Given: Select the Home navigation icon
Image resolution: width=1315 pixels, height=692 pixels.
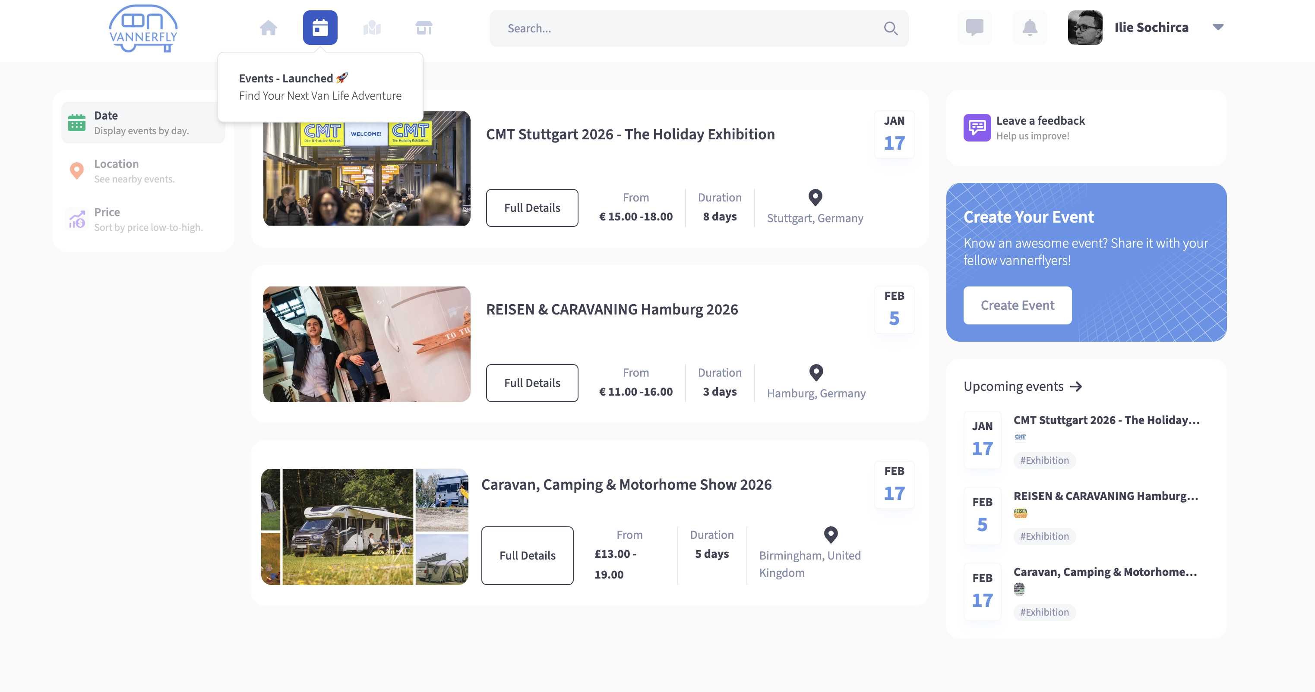Looking at the screenshot, I should coord(269,28).
